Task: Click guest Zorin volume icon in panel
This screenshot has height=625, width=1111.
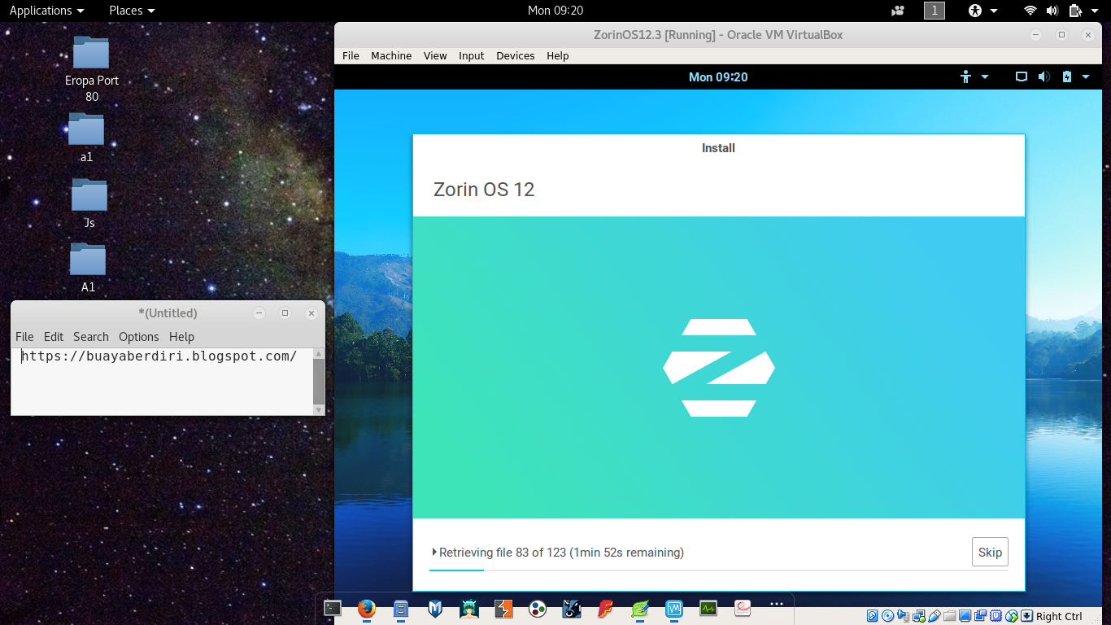Action: point(1043,76)
